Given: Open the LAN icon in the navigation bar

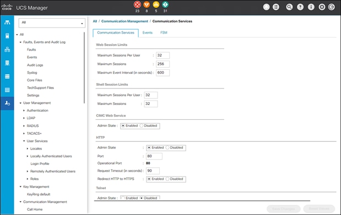Looking at the screenshot, I should point(7,49).
